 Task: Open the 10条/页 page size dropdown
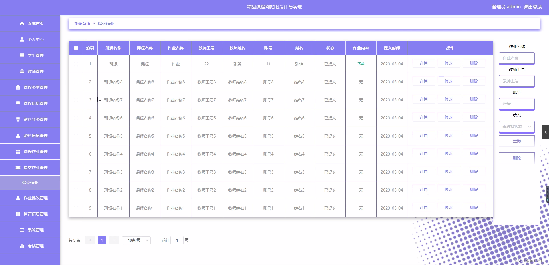point(136,240)
